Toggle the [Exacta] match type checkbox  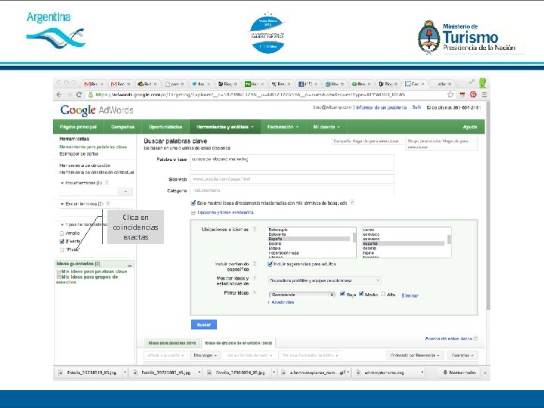[62, 241]
